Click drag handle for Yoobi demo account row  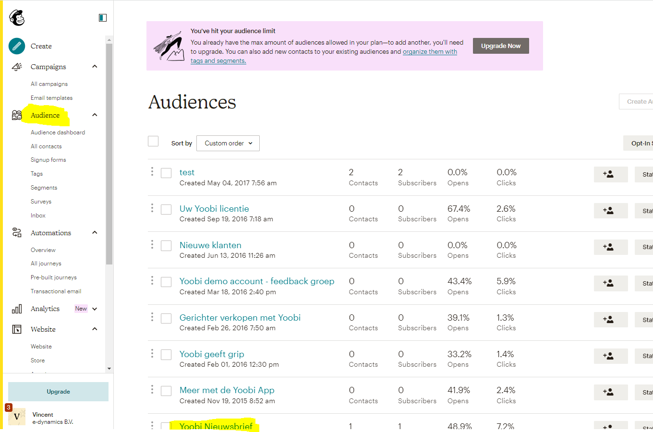152,280
